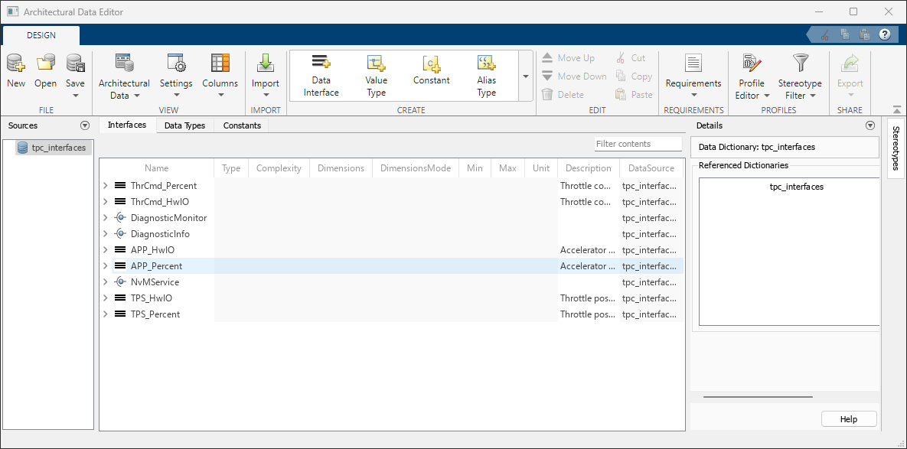907x449 pixels.
Task: Switch to the Constants tab
Action: click(242, 125)
